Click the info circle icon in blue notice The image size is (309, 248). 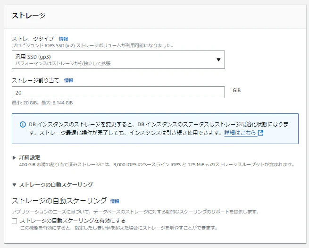[x=23, y=125]
